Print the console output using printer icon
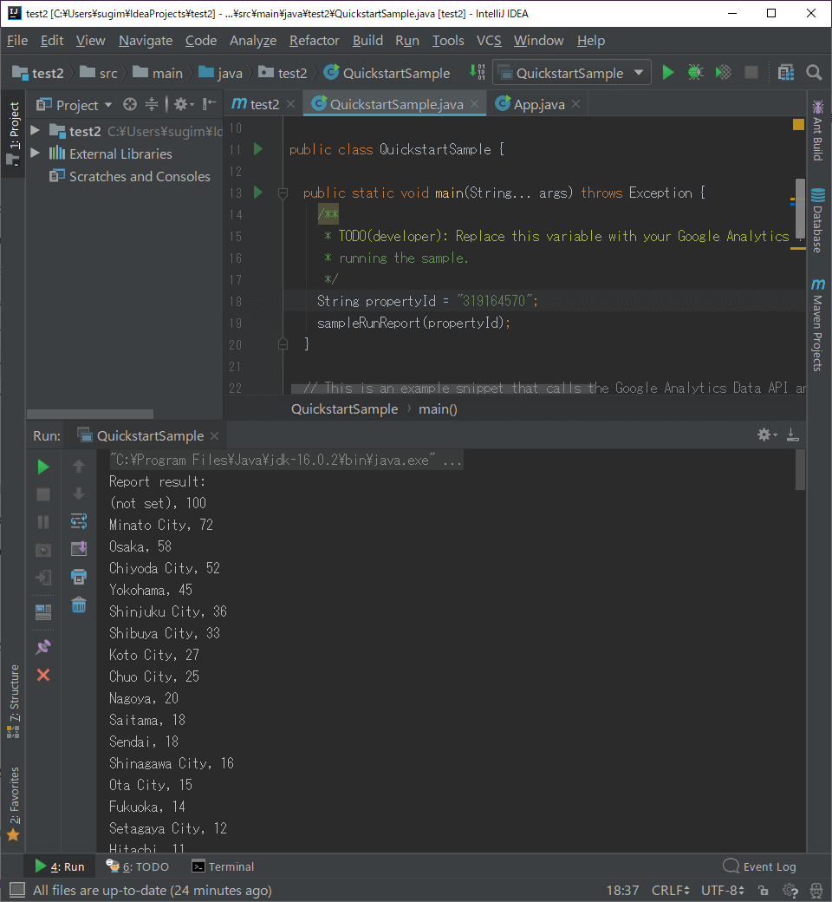This screenshot has height=902, width=832. pyautogui.click(x=79, y=577)
